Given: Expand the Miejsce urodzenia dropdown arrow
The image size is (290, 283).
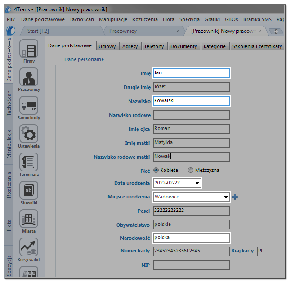Looking at the screenshot, I should [x=226, y=197].
